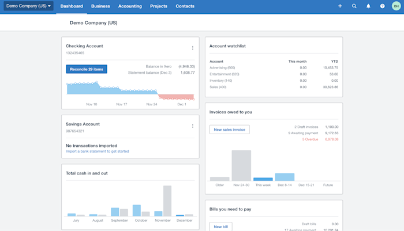
Task: Click the Nov 24-30 invoice bar
Action: point(241,165)
